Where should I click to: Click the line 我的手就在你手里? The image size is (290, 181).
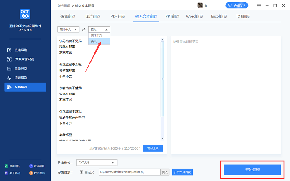point(72,117)
